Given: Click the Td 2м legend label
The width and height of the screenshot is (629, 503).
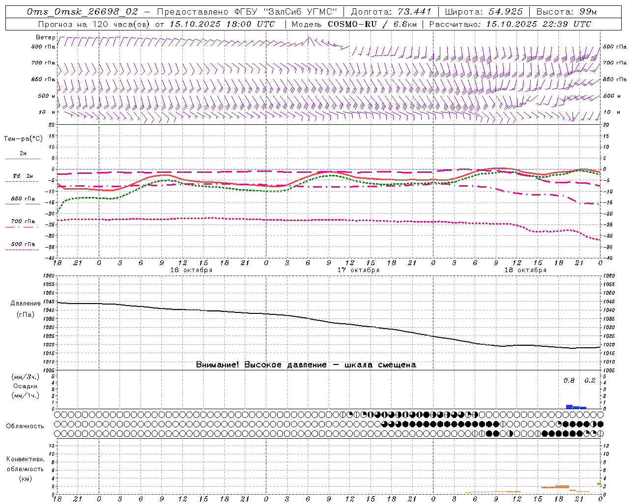Looking at the screenshot, I should pos(23,176).
